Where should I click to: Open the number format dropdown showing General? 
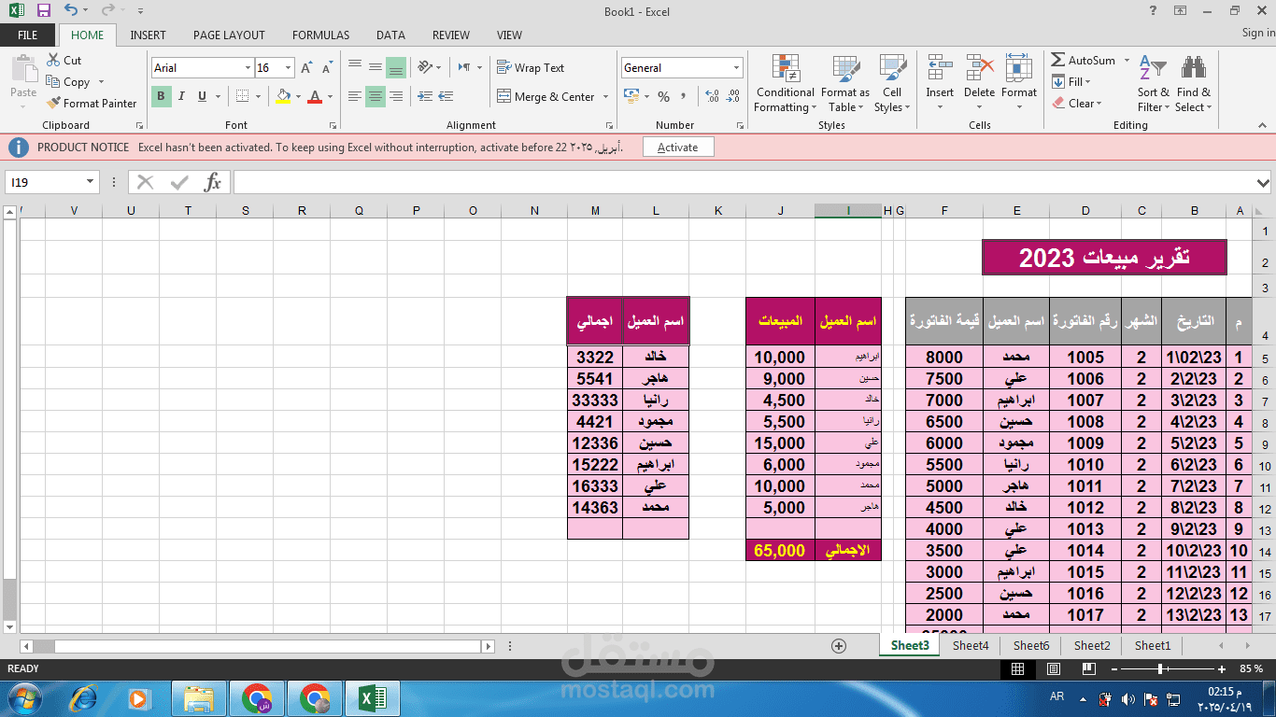(737, 68)
